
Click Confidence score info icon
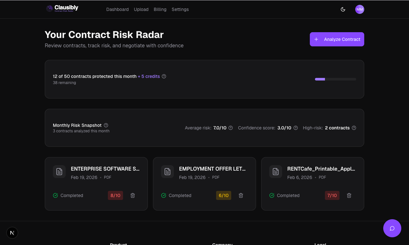pyautogui.click(x=296, y=128)
